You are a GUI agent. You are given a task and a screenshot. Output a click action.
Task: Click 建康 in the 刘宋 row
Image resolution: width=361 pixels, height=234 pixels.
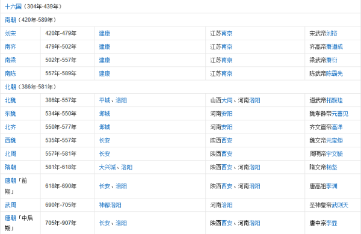pyautogui.click(x=105, y=33)
